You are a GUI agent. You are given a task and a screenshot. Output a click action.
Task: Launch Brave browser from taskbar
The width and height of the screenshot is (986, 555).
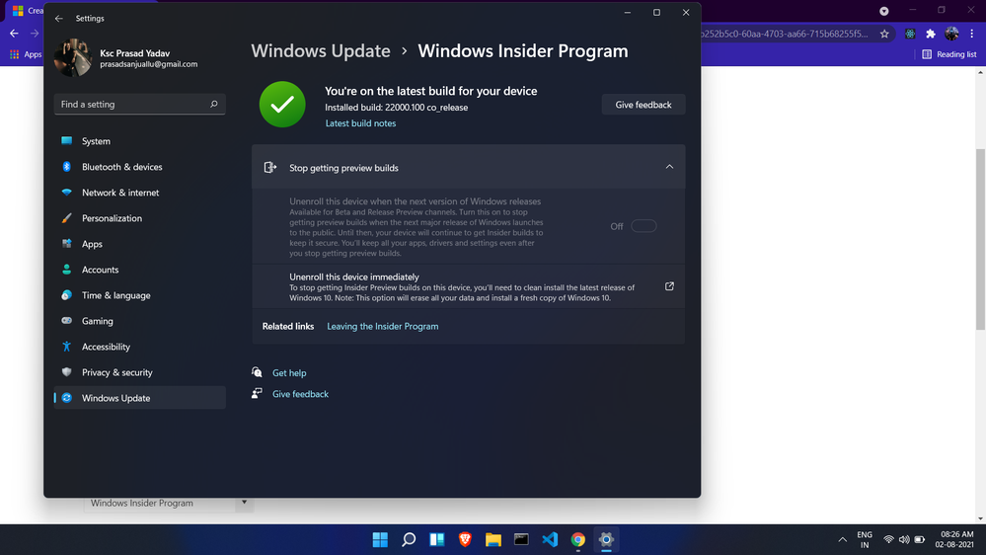pyautogui.click(x=465, y=540)
